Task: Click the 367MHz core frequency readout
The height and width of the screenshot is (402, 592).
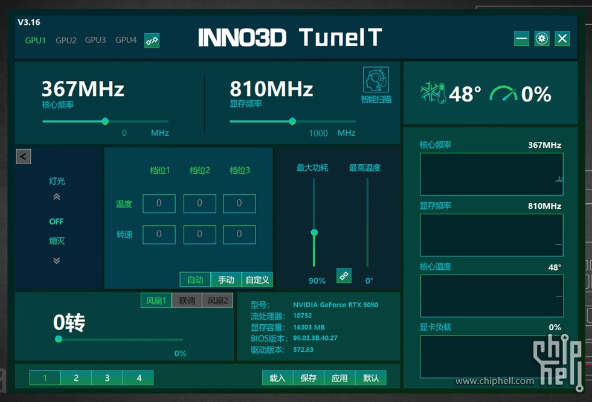Action: tap(83, 89)
